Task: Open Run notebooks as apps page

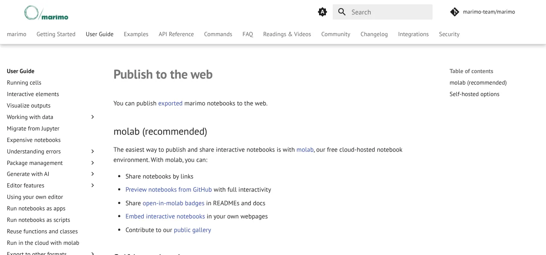Action: click(36, 208)
